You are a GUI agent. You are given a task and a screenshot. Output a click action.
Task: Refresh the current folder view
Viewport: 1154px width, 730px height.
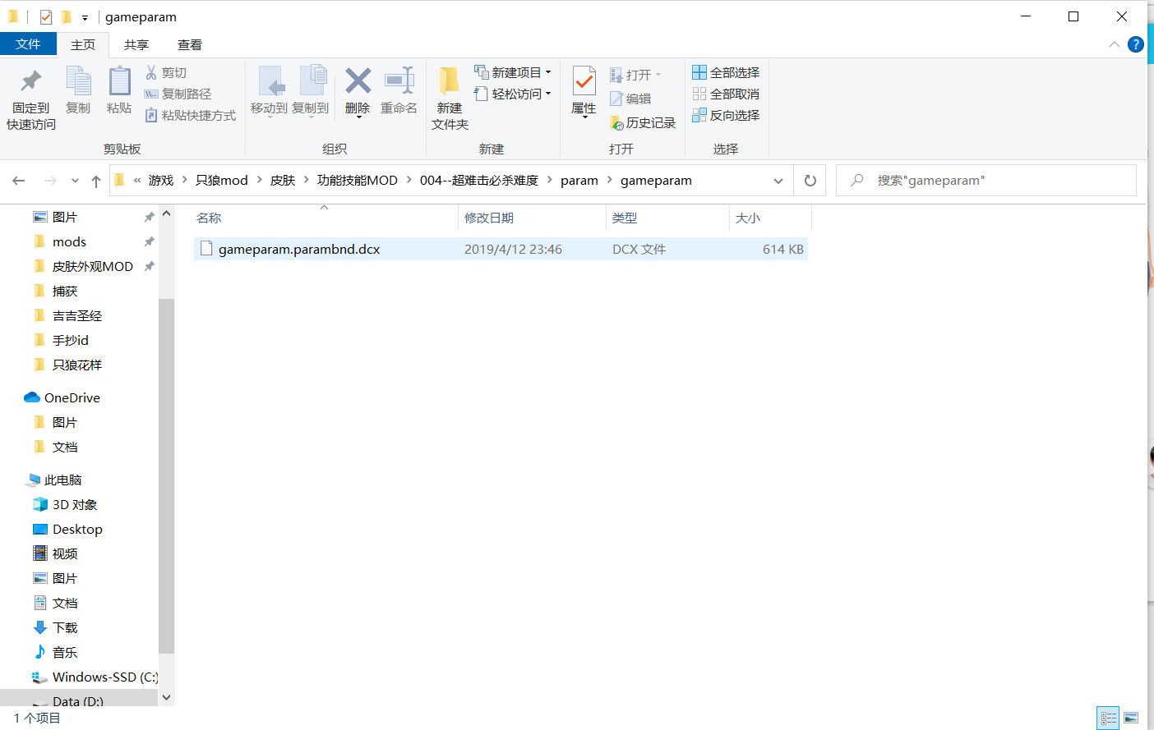click(810, 181)
